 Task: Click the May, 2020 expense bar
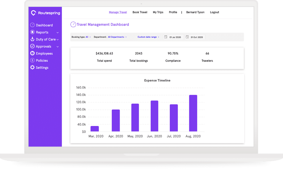135,117
